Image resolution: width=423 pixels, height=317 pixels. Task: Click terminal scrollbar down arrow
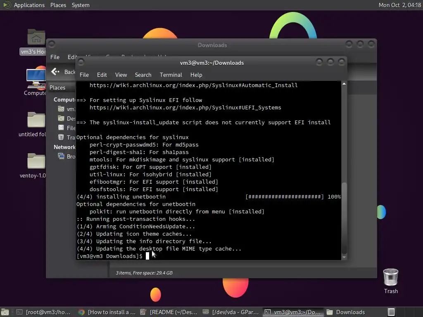tap(344, 257)
